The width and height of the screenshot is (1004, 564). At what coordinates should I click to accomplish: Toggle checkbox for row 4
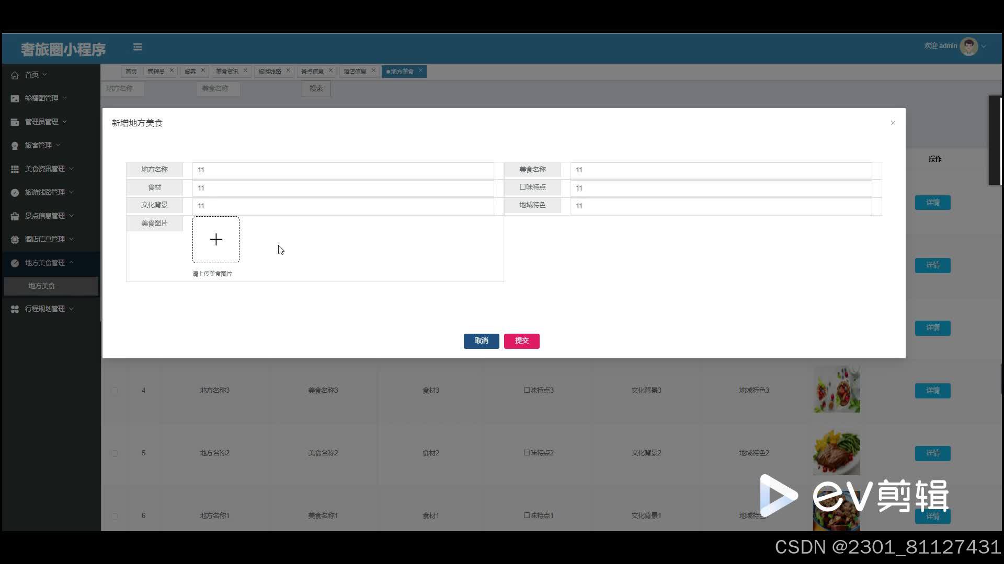pos(115,391)
